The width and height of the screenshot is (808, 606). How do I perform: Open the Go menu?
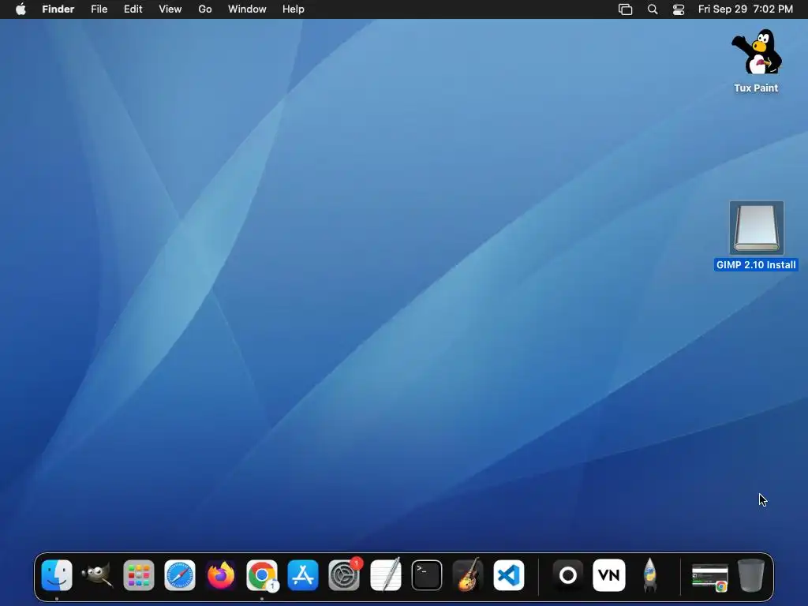pyautogui.click(x=205, y=9)
